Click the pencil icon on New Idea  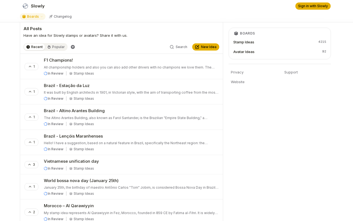197,47
